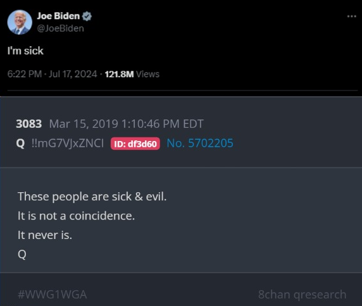This screenshot has width=362, height=306.
Task: Click the post number 3083
Action: tap(29, 124)
